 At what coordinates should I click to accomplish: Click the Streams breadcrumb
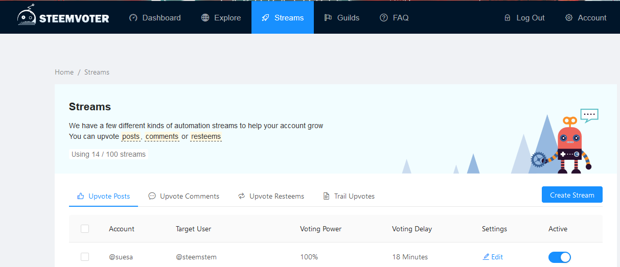click(97, 72)
